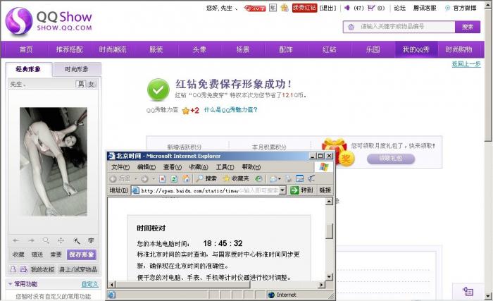Click the 官方微博 Weibo icon
493x301 pixels.
point(447,8)
